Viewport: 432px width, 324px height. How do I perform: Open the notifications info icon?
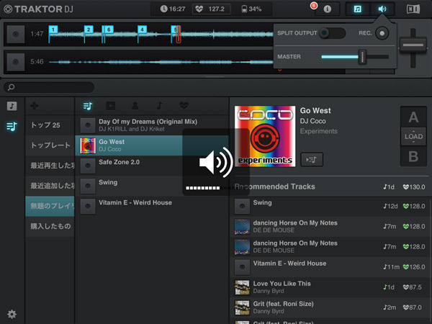point(327,9)
